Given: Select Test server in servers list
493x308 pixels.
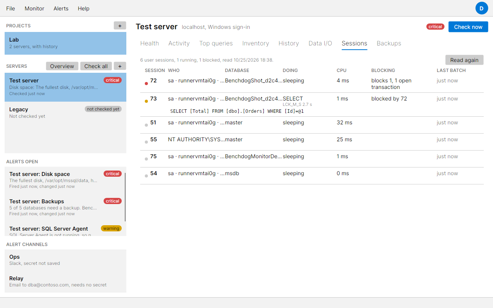Looking at the screenshot, I should pos(65,87).
